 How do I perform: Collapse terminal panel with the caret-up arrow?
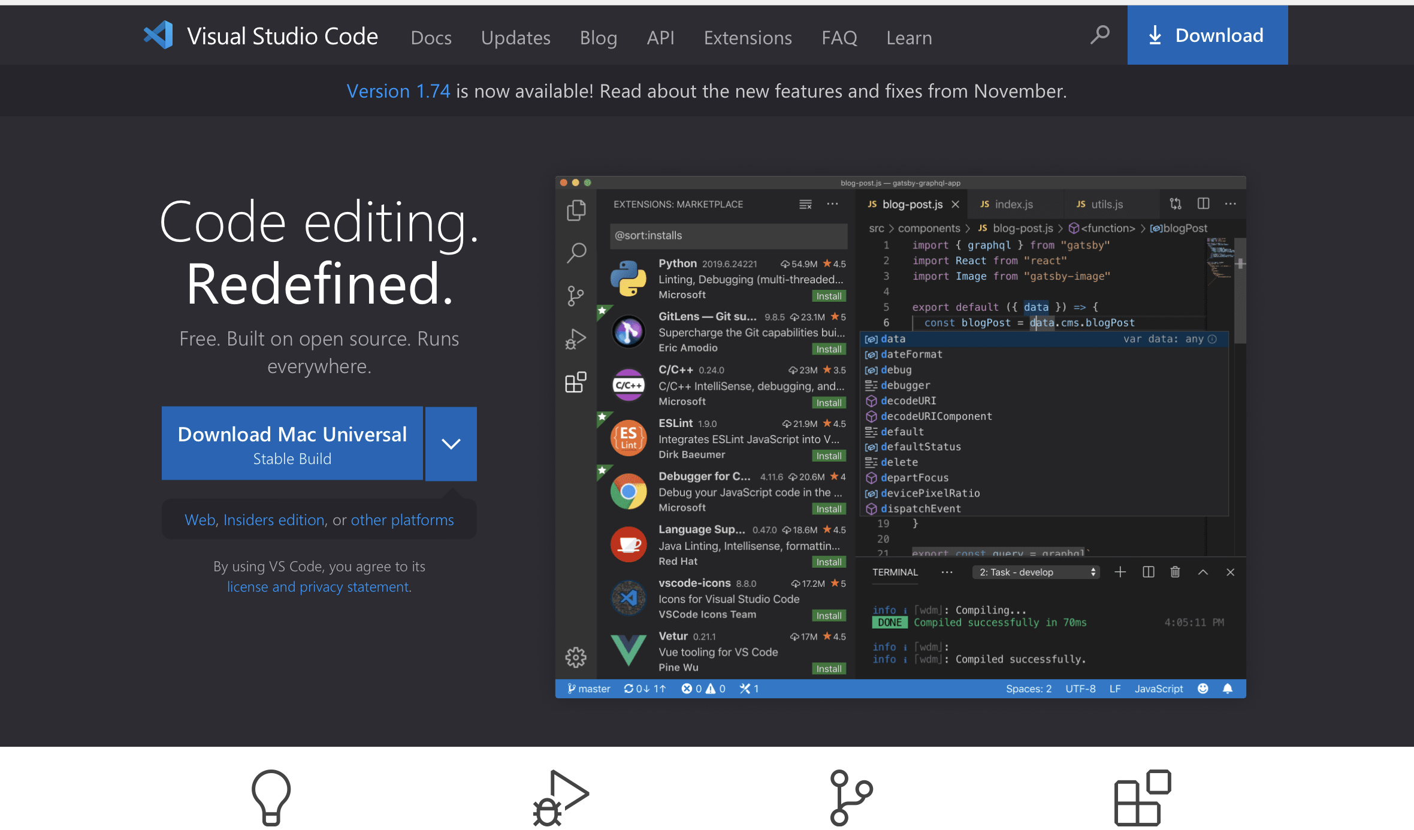click(x=1202, y=572)
